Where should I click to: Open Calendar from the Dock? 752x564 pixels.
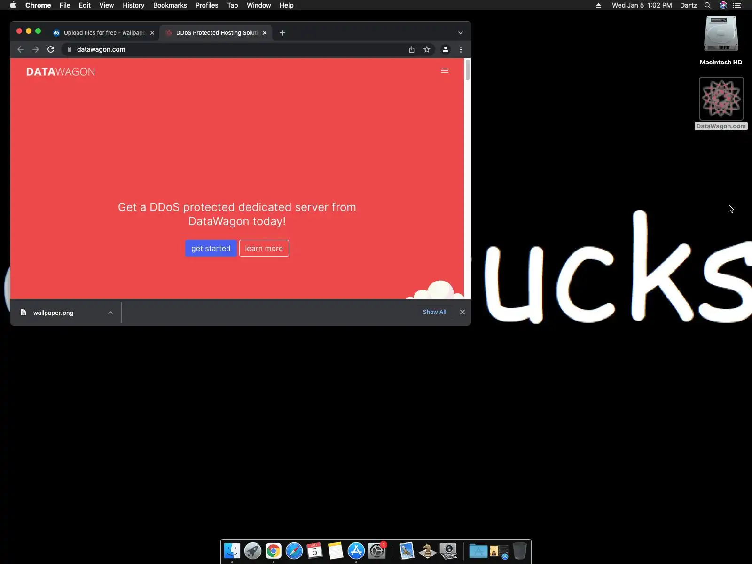(x=315, y=551)
